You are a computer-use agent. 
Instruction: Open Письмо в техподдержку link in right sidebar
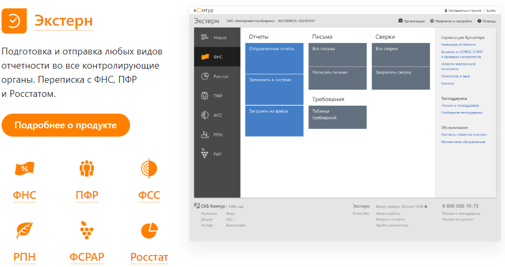coord(460,106)
